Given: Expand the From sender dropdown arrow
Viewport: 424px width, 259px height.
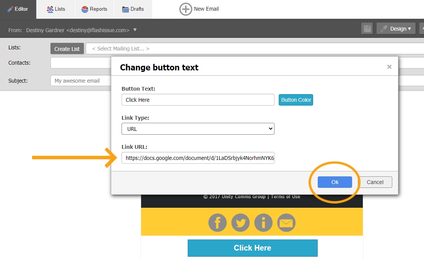Looking at the screenshot, I should (135, 30).
